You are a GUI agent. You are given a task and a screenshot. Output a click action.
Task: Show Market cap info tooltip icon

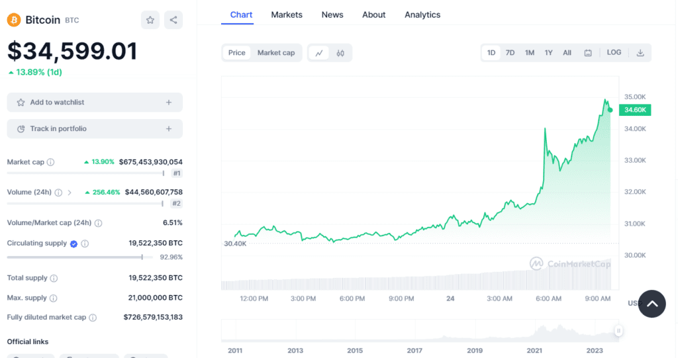coord(50,162)
